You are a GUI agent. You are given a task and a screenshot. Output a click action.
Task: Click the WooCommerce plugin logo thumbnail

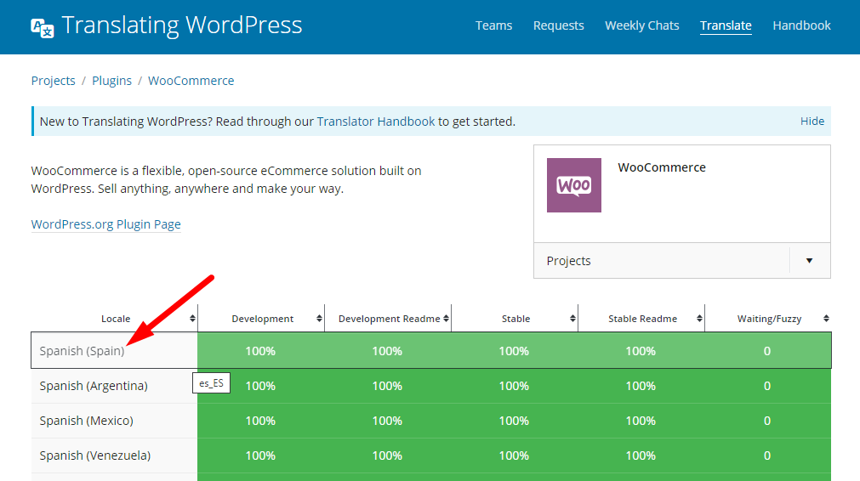573,185
